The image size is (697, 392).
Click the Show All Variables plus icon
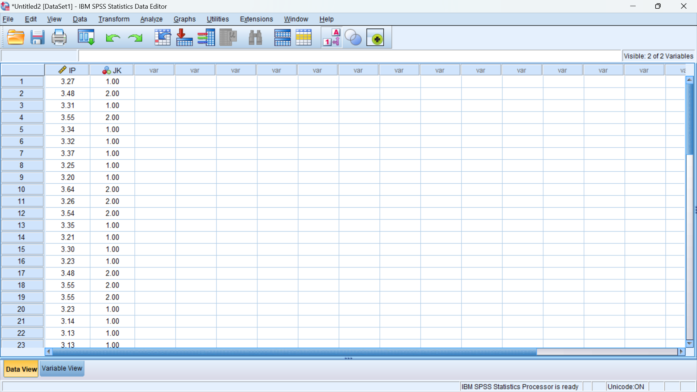[375, 37]
